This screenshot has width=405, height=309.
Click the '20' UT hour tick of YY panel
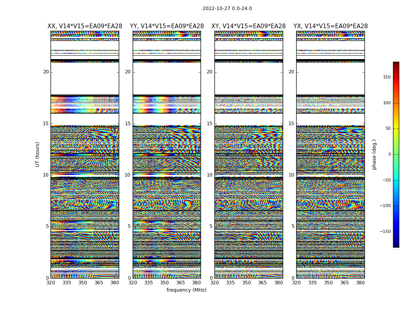(x=128, y=72)
